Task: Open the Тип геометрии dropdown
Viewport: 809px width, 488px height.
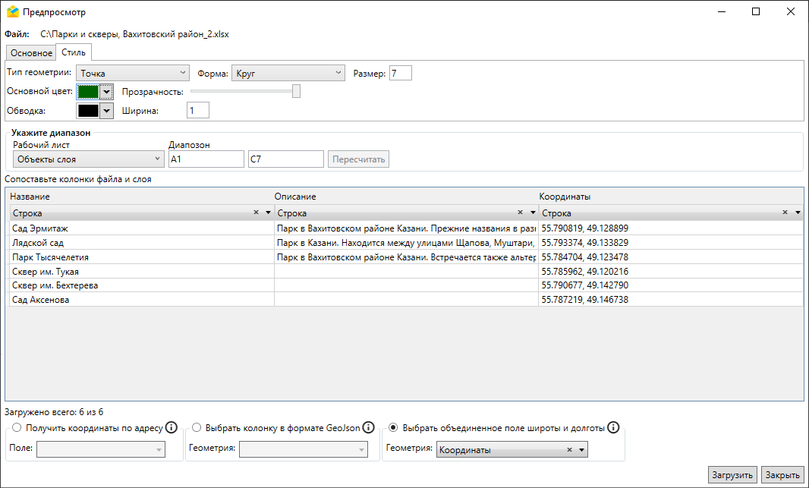Action: click(x=132, y=73)
